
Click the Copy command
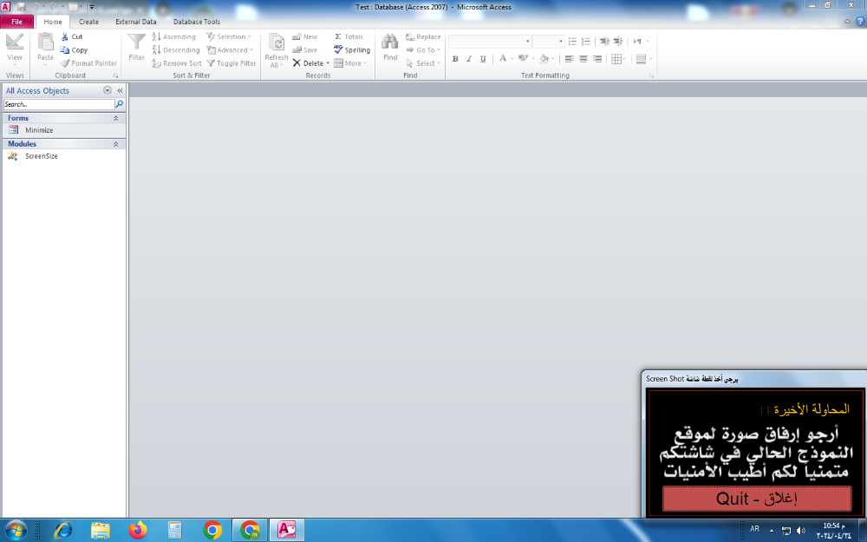pyautogui.click(x=74, y=49)
